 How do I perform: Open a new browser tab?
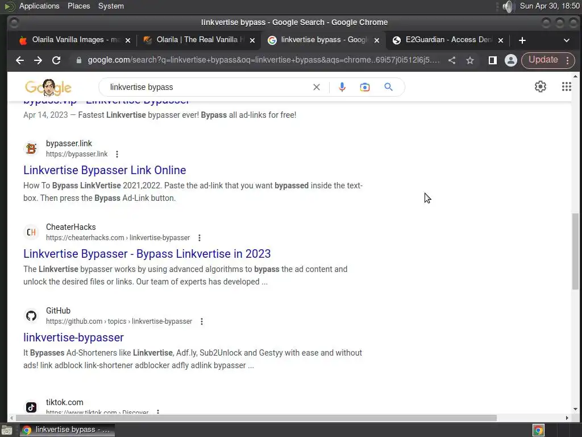[522, 40]
